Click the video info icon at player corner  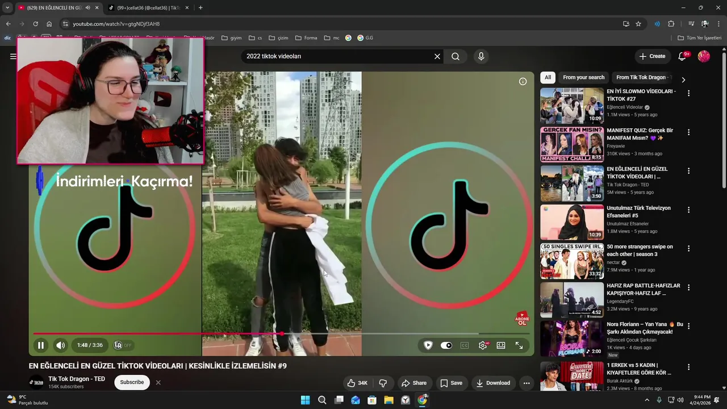[523, 81]
